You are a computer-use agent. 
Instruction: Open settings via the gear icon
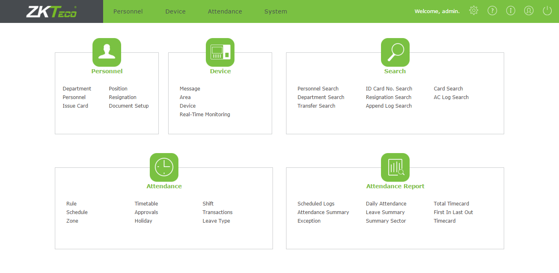473,11
